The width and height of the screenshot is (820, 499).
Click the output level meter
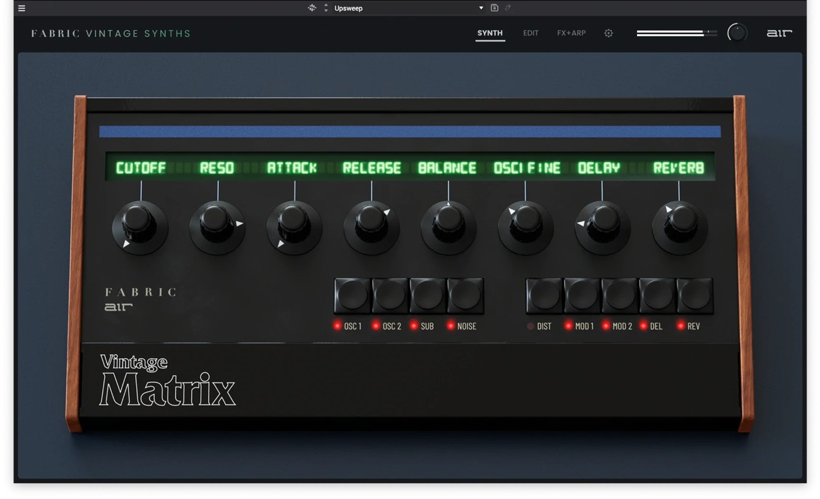pyautogui.click(x=677, y=33)
